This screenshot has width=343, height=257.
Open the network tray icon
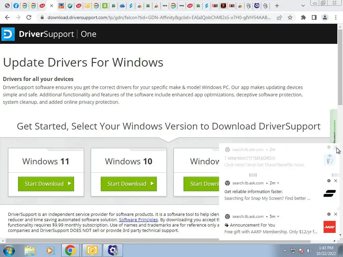tap(293, 251)
